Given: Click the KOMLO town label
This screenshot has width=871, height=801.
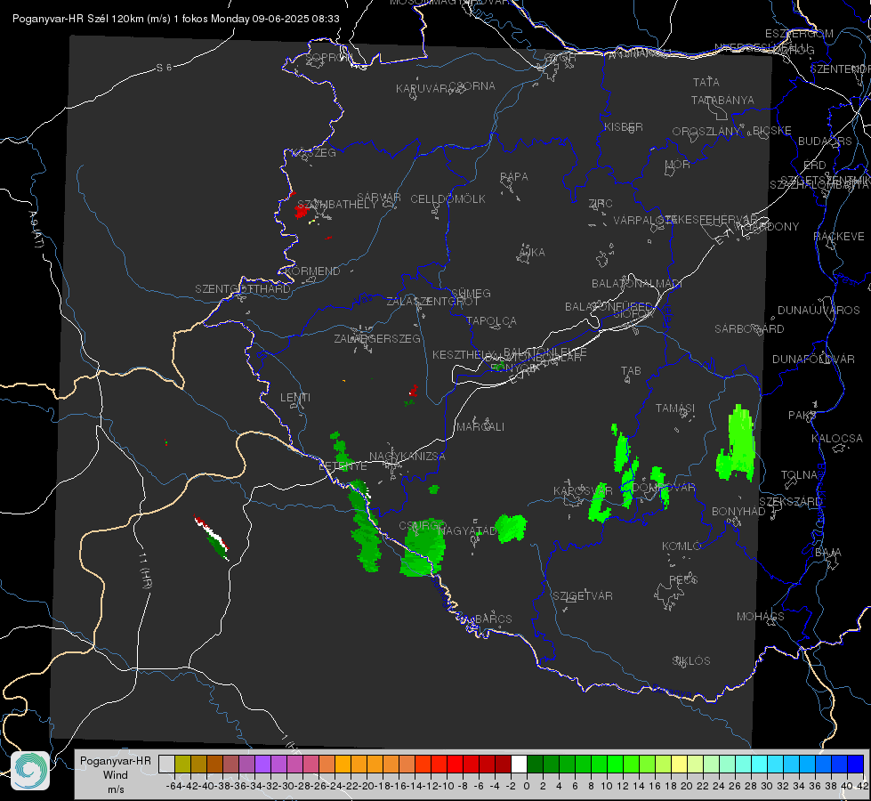Looking at the screenshot, I should click(681, 546).
